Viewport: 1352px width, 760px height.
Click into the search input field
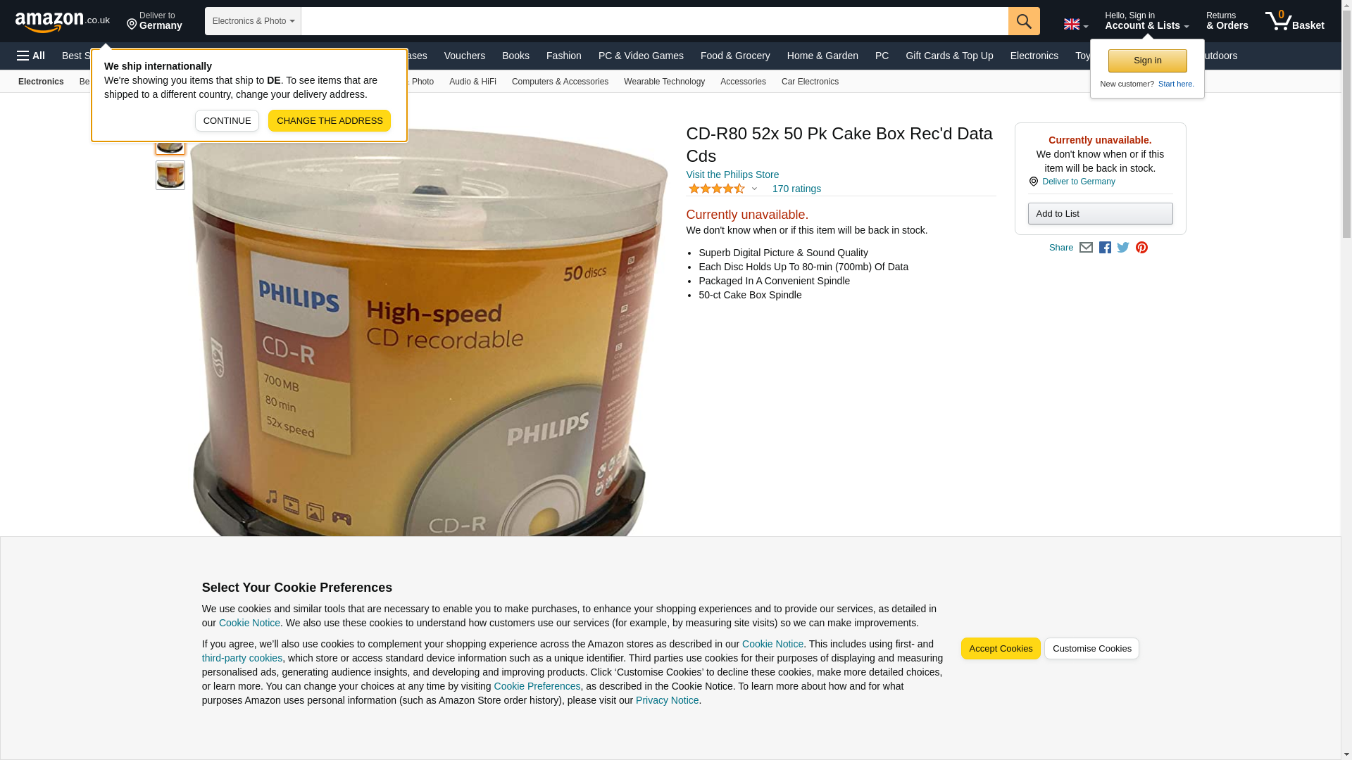(x=654, y=21)
